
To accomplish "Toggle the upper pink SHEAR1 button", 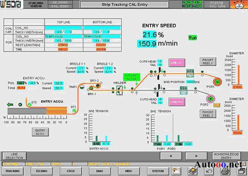I will pyautogui.click(x=177, y=63).
